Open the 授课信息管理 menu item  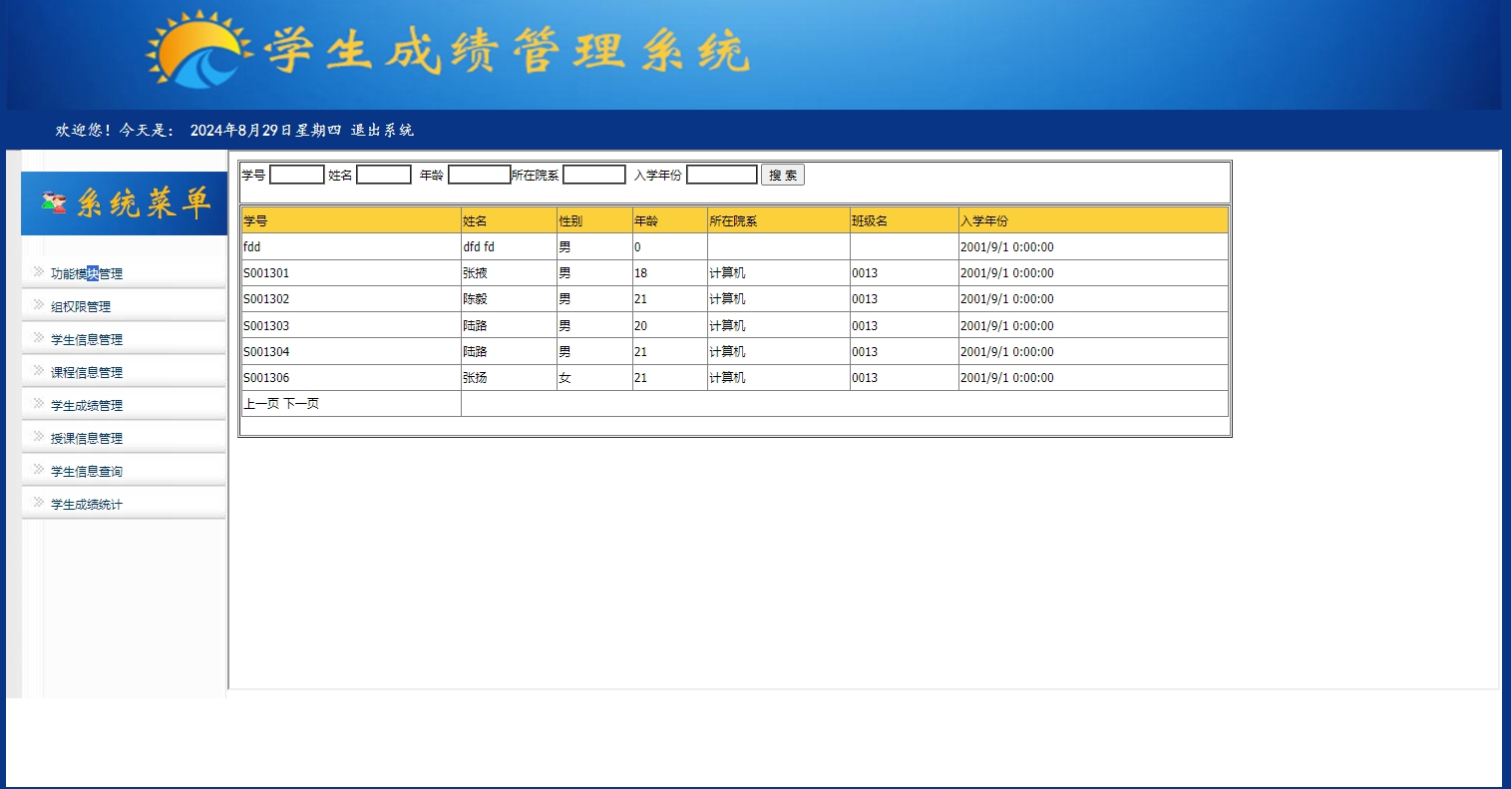coord(87,438)
